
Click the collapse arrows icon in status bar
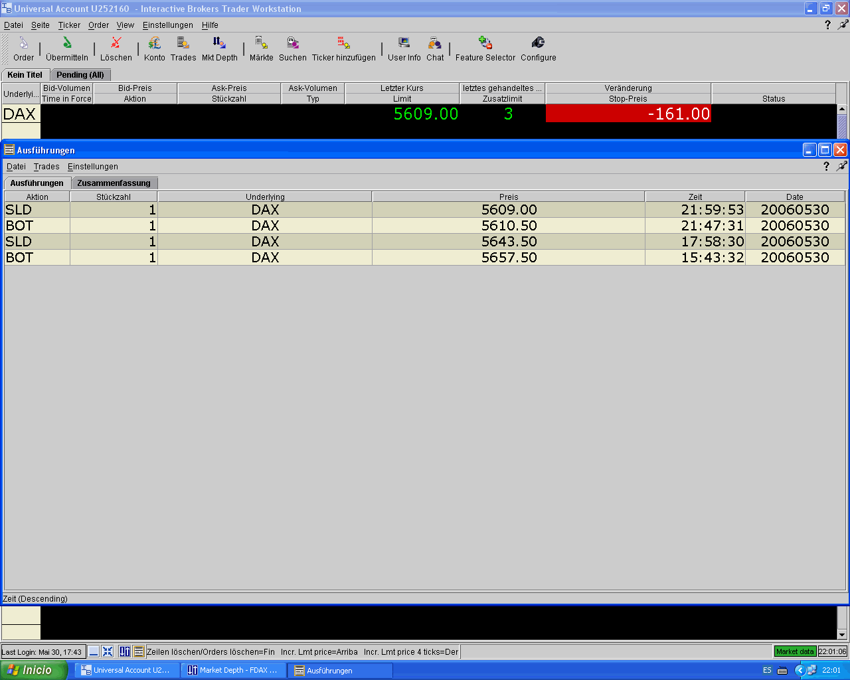(108, 651)
